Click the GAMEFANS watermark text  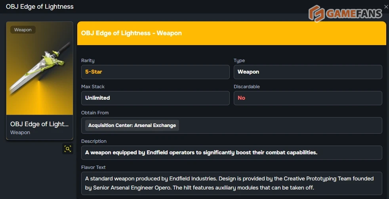(354, 14)
